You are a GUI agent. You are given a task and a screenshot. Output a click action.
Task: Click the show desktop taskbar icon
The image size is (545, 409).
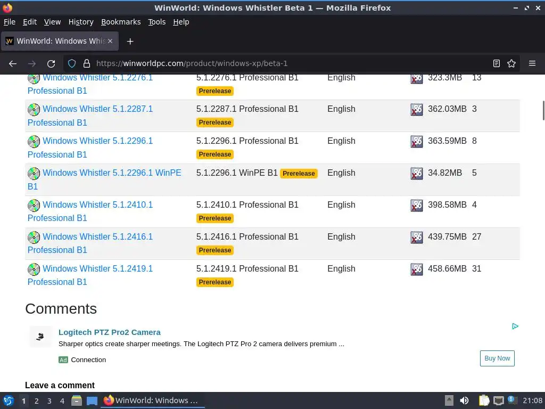[92, 400]
